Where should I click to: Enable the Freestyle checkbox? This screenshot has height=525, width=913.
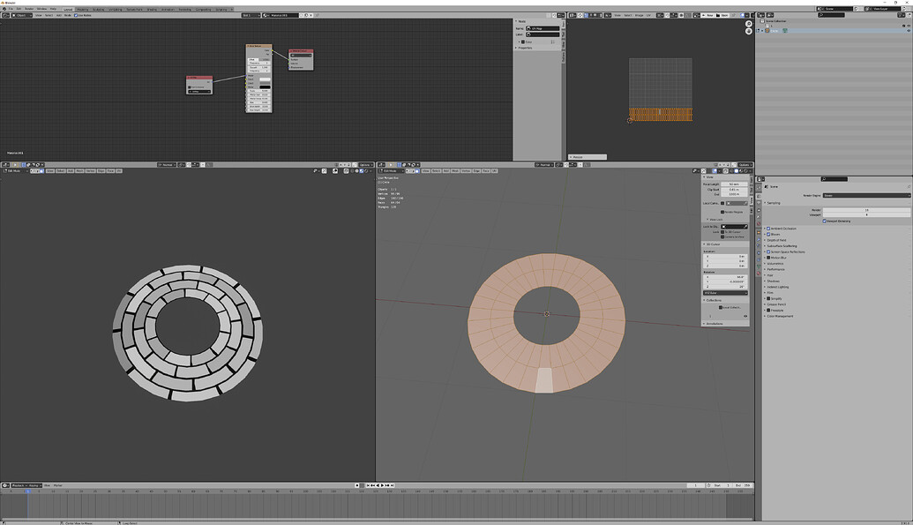768,310
